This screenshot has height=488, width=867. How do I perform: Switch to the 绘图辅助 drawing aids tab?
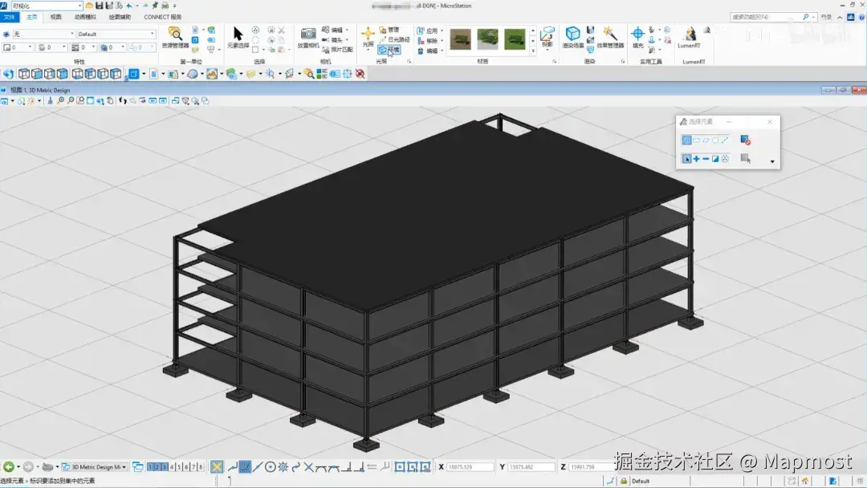(x=120, y=17)
